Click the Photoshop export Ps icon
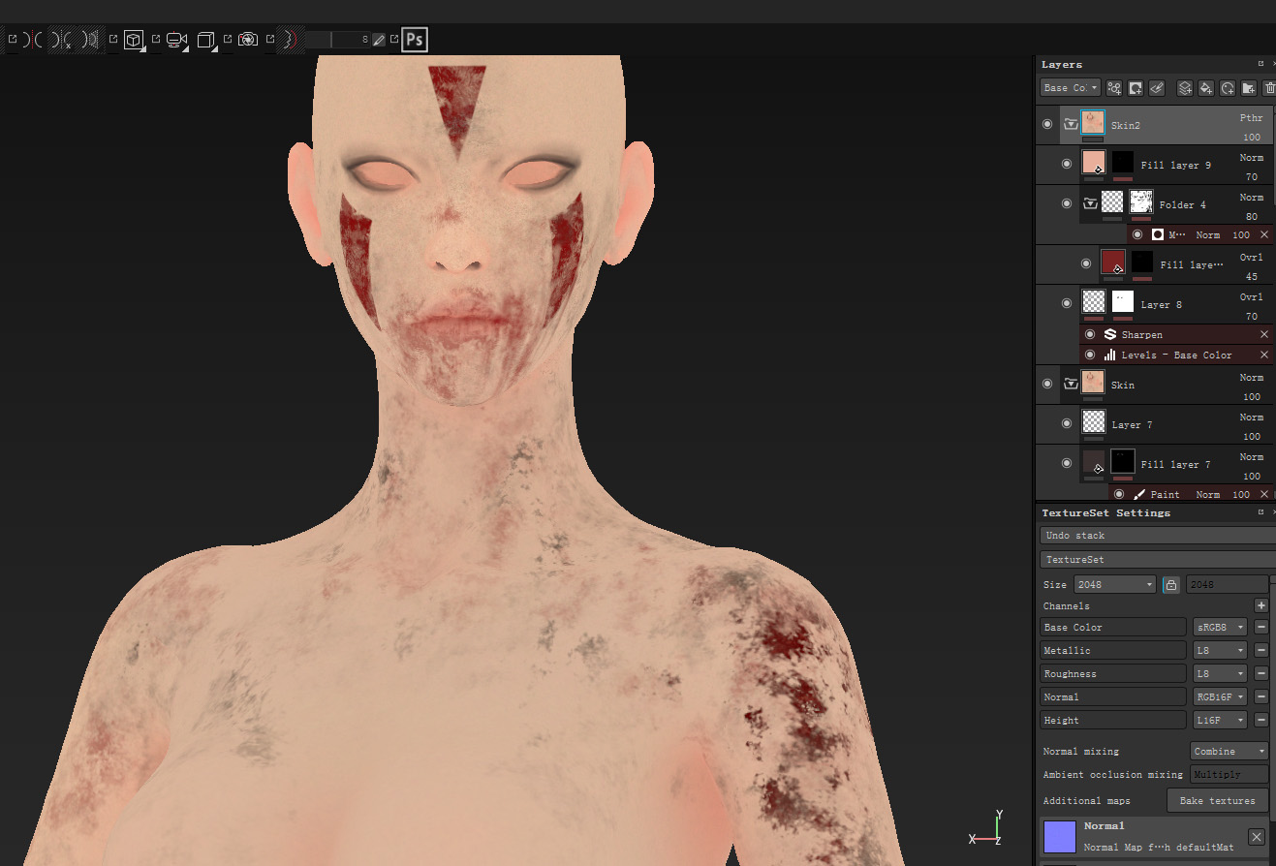Screen dimensions: 1276x866 [x=415, y=40]
